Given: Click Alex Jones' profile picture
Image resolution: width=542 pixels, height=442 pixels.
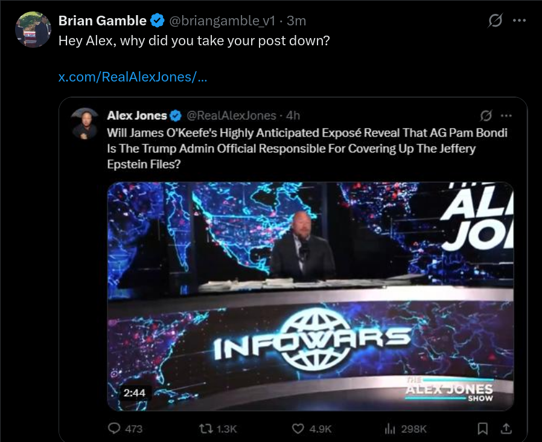Looking at the screenshot, I should (x=85, y=124).
